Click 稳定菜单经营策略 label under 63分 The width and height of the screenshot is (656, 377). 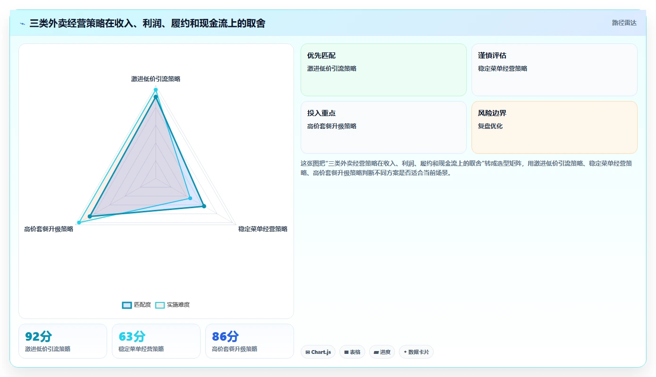pyautogui.click(x=141, y=349)
